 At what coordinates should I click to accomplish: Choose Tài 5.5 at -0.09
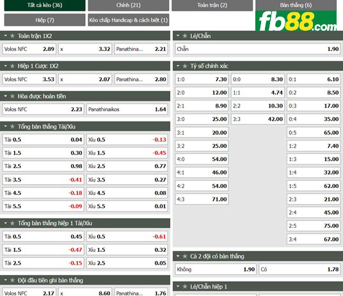pyautogui.click(x=43, y=206)
